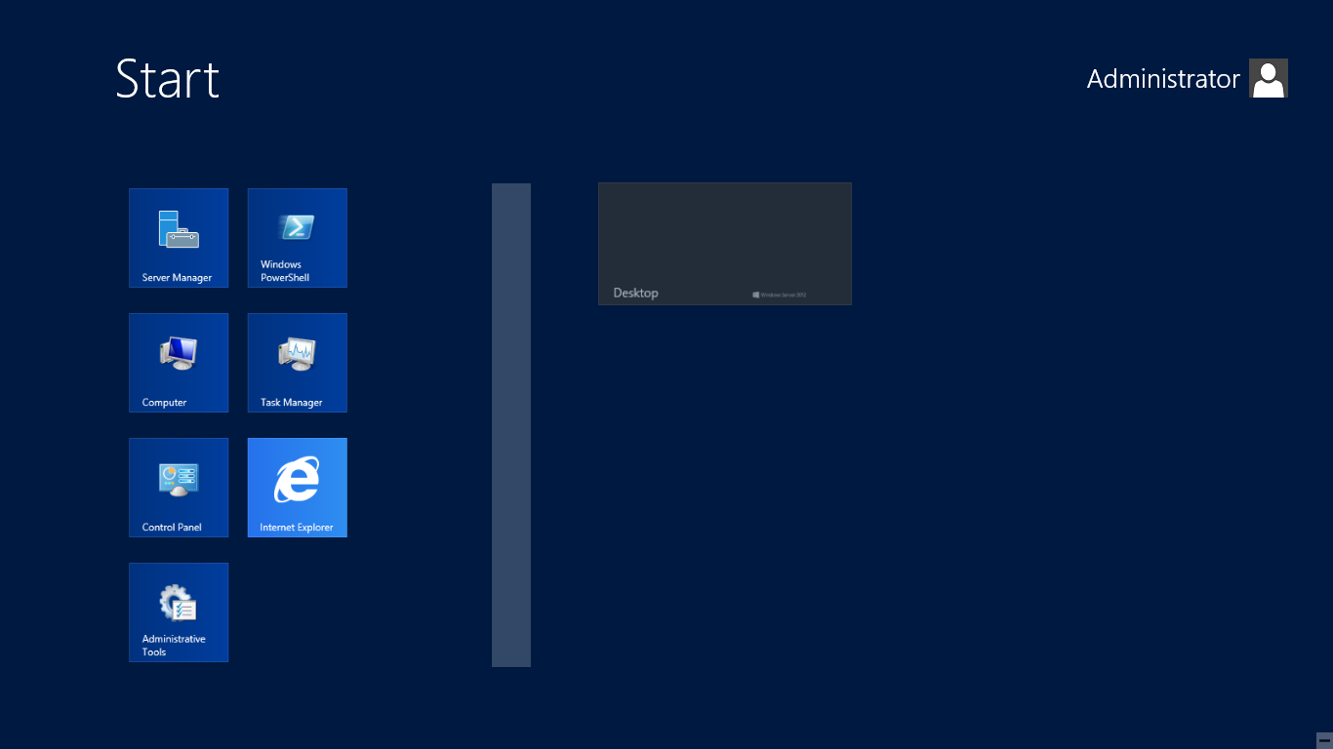Start Task Manager from its tile

[x=298, y=363]
